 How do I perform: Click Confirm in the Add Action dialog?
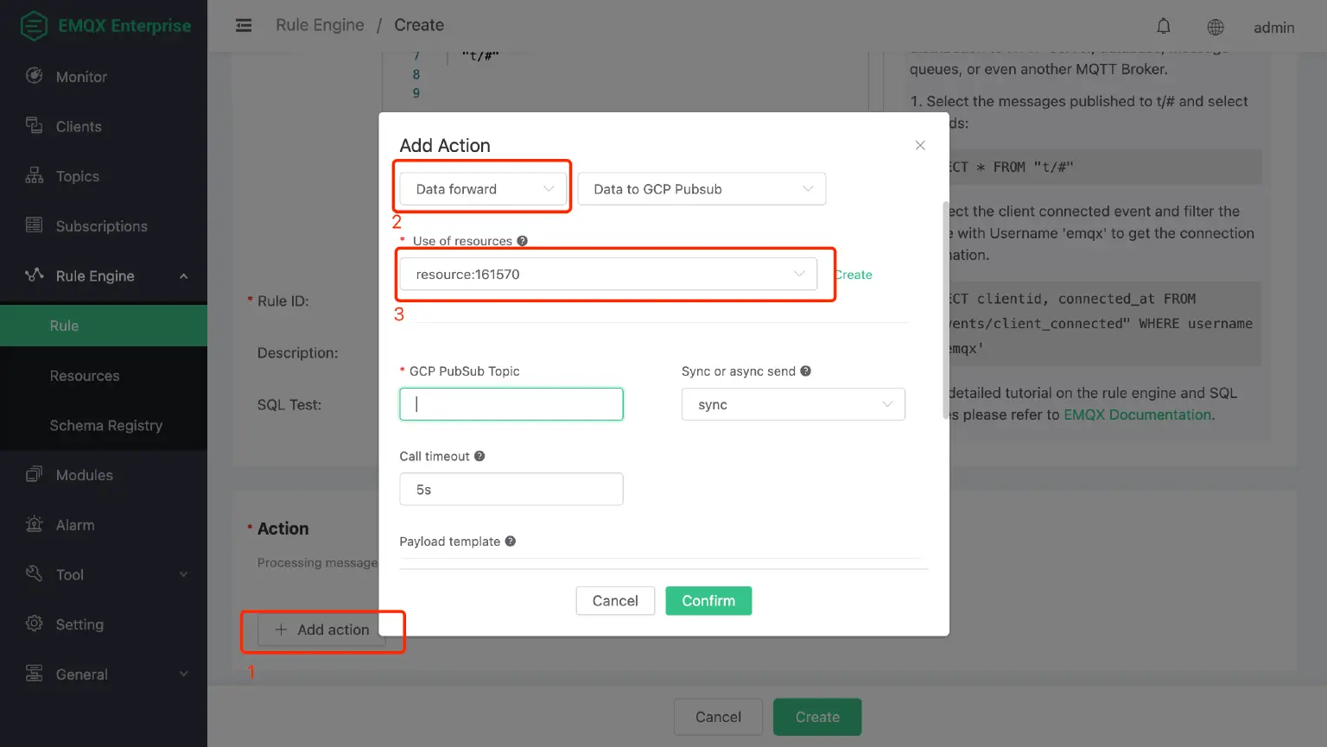pyautogui.click(x=708, y=601)
